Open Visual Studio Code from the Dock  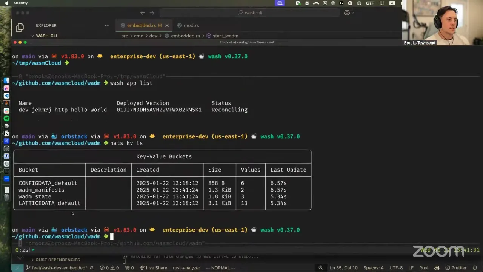click(6, 96)
